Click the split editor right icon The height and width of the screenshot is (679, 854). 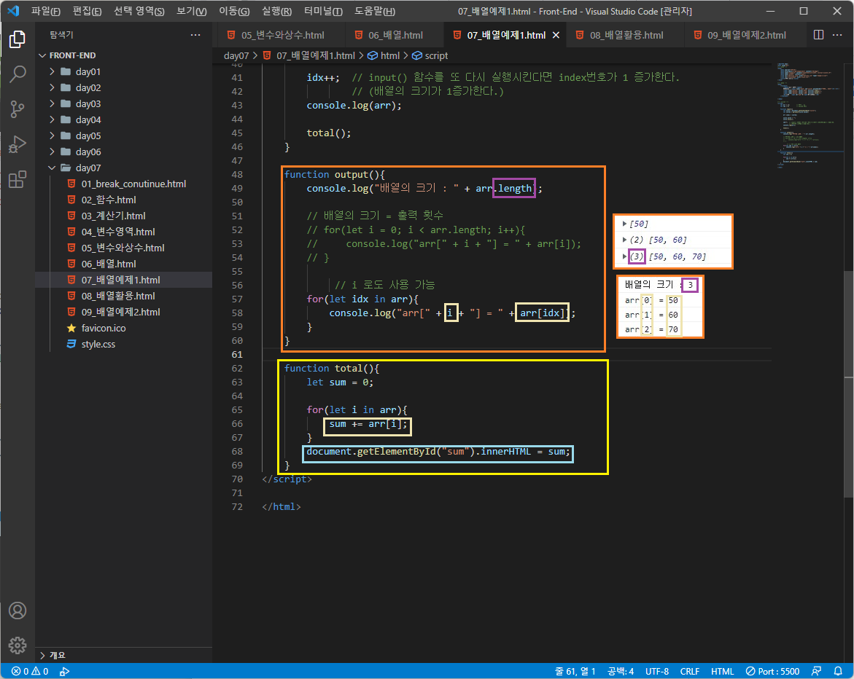[x=818, y=35]
